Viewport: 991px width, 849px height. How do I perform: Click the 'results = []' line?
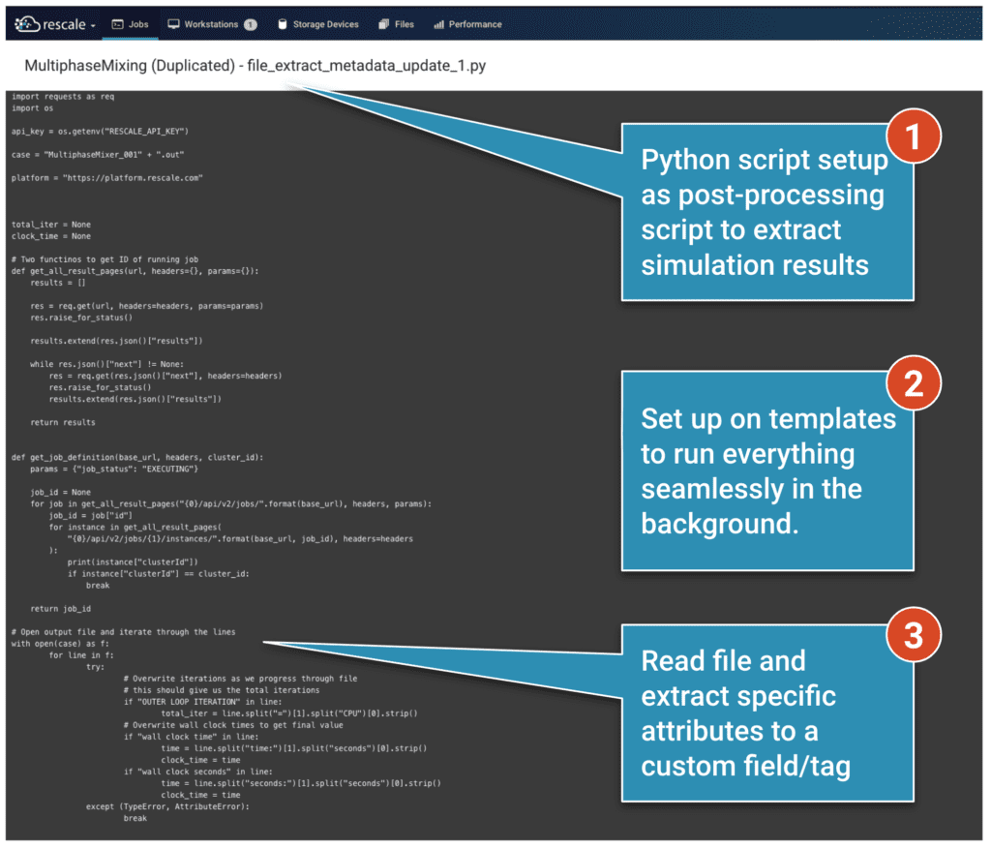coord(57,284)
